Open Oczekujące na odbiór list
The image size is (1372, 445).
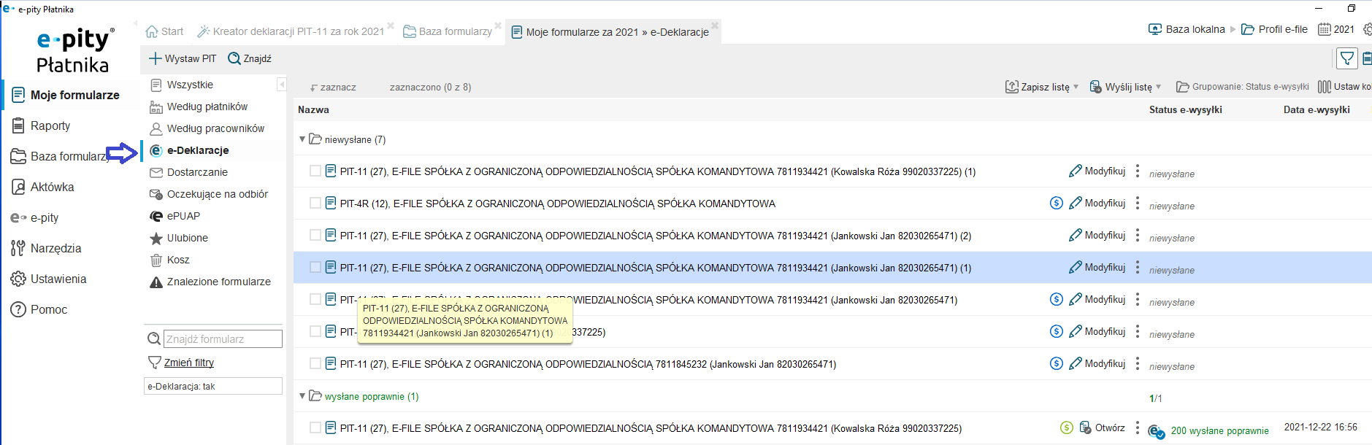coord(209,194)
